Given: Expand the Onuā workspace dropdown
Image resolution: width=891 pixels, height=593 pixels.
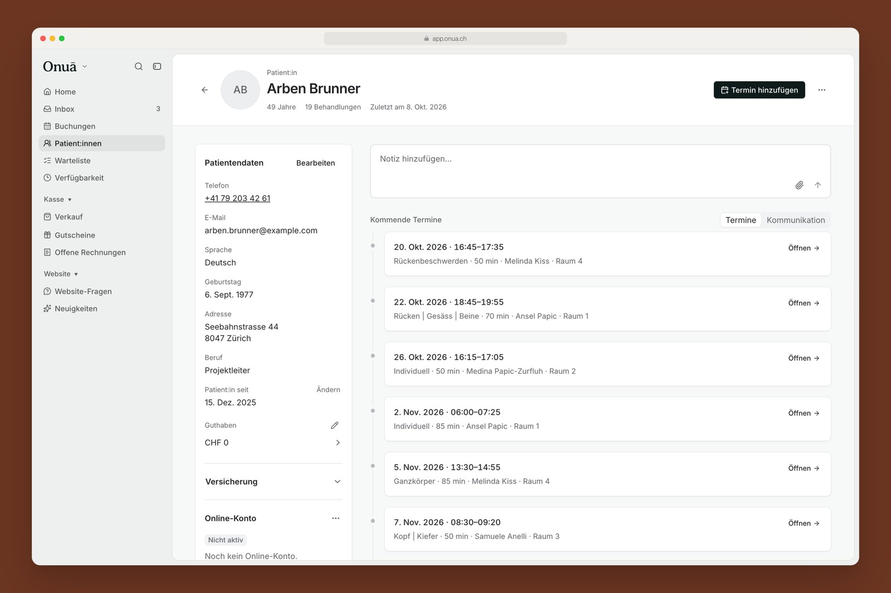Looking at the screenshot, I should pos(65,66).
